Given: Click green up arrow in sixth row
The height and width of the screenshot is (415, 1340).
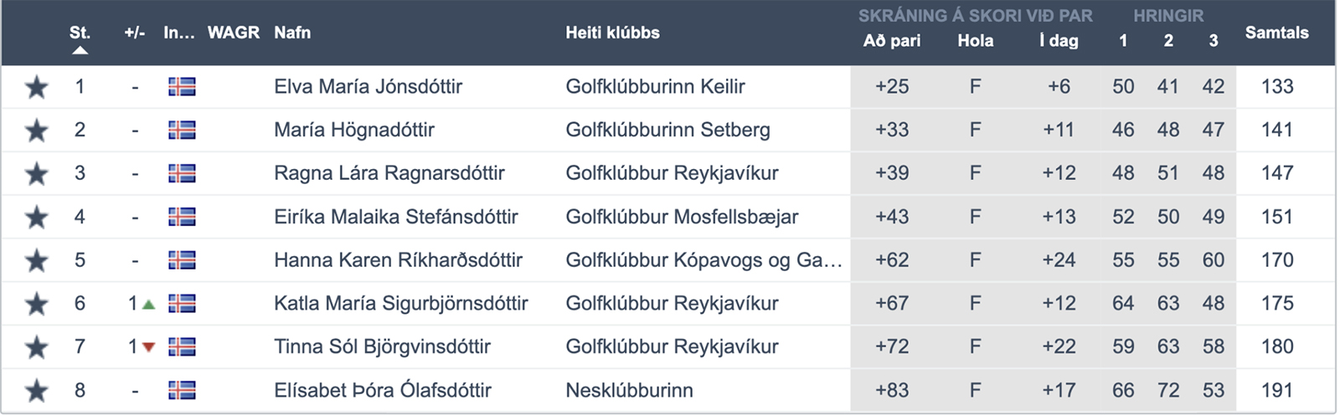Looking at the screenshot, I should (x=149, y=305).
